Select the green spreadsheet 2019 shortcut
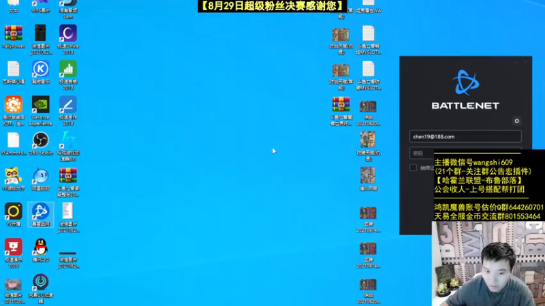 (x=68, y=75)
